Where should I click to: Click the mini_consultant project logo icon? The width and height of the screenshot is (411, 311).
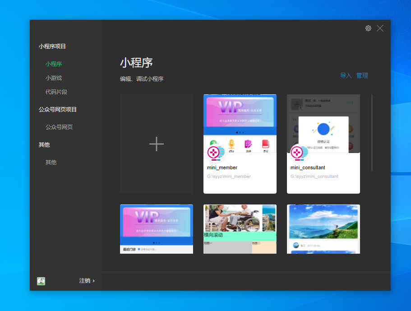(x=299, y=153)
